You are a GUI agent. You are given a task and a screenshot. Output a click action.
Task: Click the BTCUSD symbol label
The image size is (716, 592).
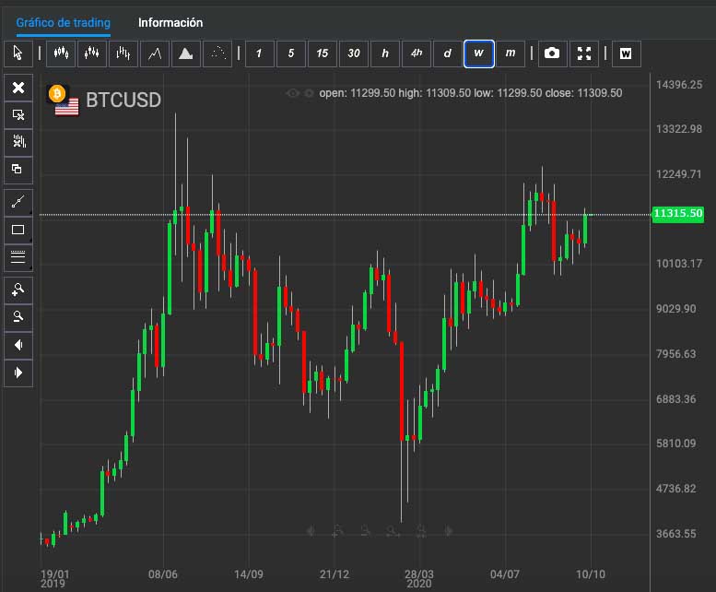tap(123, 100)
